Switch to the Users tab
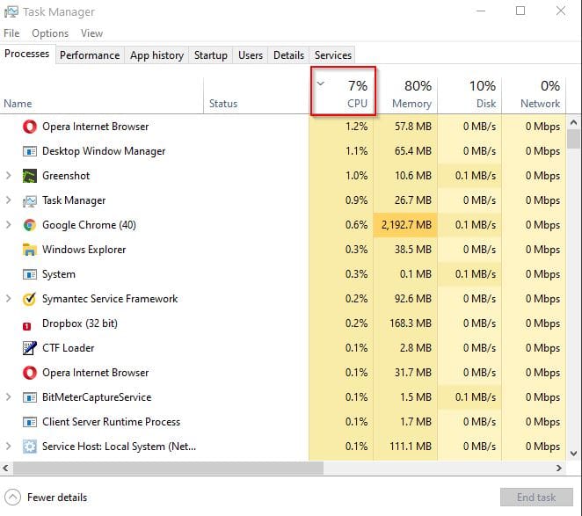This screenshot has width=582, height=516. point(251,55)
